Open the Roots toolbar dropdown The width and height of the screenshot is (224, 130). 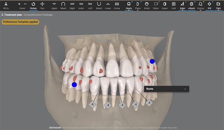pos(129,10)
